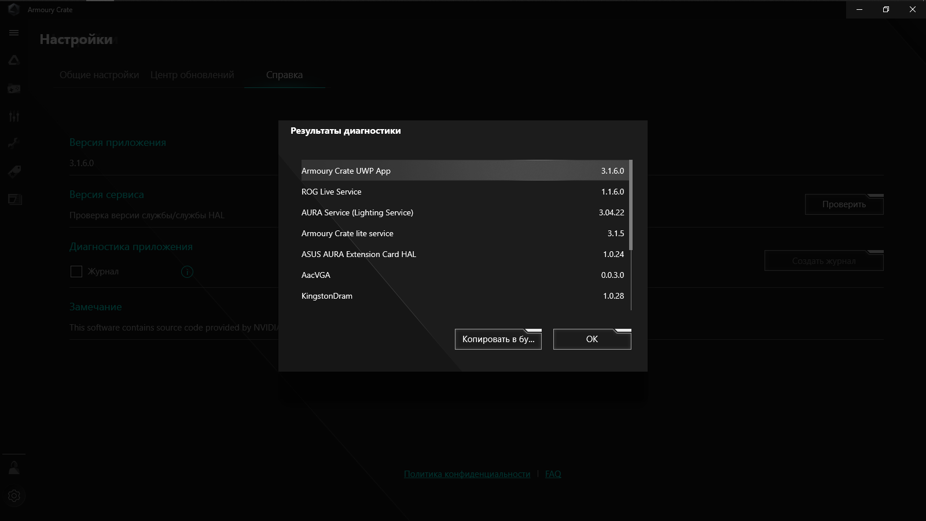Open the scenario profiles sliders icon
Image resolution: width=926 pixels, height=521 pixels.
point(14,116)
